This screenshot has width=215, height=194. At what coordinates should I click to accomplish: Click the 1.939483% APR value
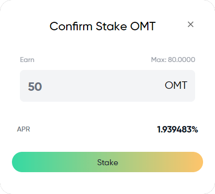click(x=178, y=129)
